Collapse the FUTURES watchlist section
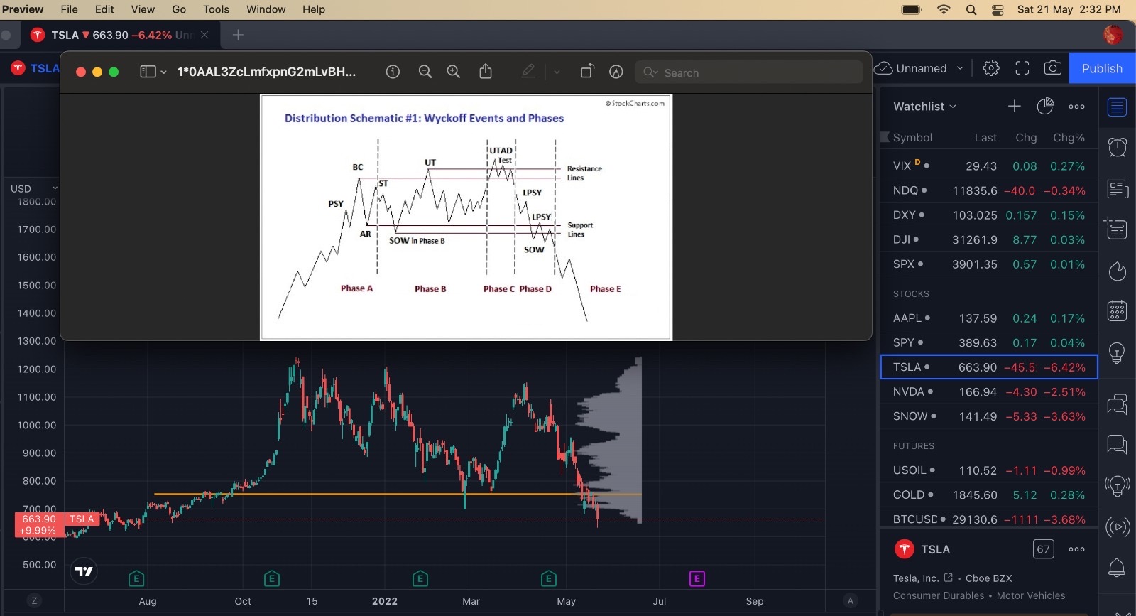This screenshot has width=1136, height=616. [914, 446]
